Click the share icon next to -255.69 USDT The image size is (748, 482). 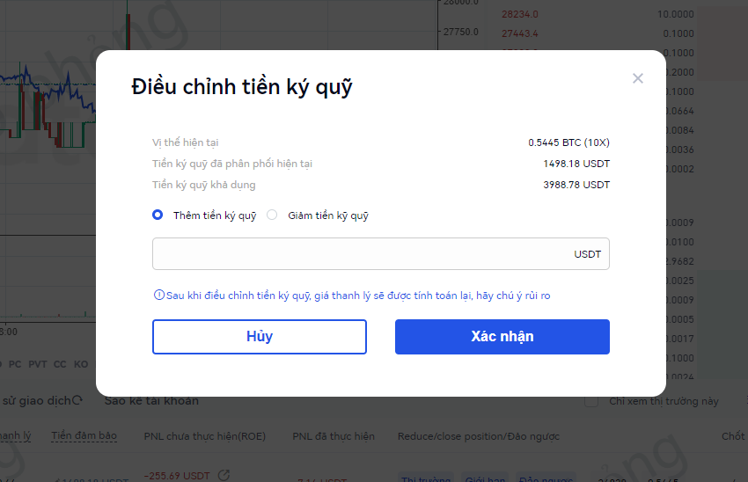click(x=224, y=476)
